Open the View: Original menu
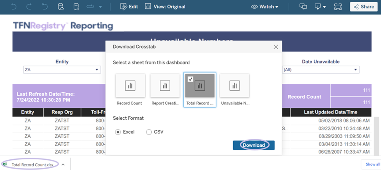The height and width of the screenshot is (170, 381). coord(165,7)
